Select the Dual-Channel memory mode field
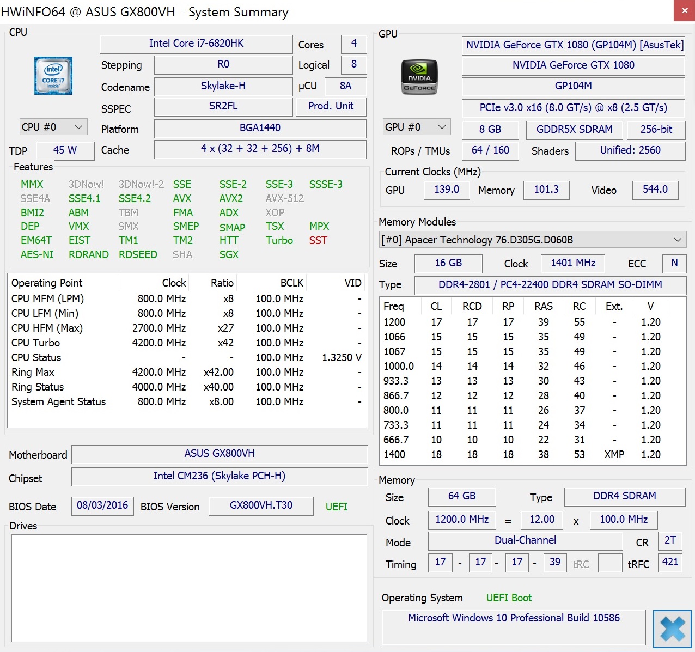695x652 pixels. tap(525, 540)
